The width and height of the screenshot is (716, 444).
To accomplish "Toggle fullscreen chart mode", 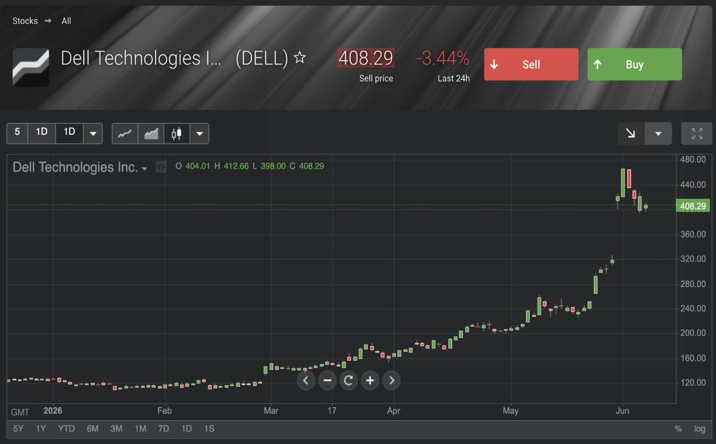I will tap(697, 134).
